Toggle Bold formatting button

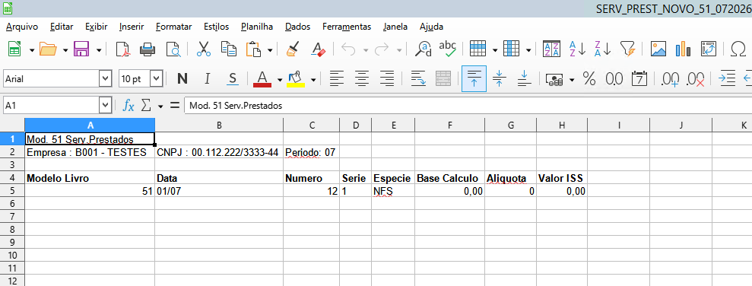pos(182,78)
